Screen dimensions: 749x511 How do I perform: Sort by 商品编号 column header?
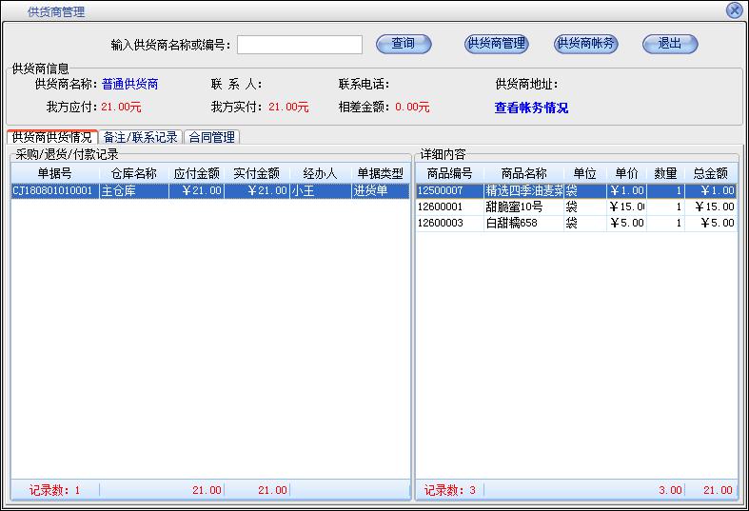pyautogui.click(x=449, y=174)
